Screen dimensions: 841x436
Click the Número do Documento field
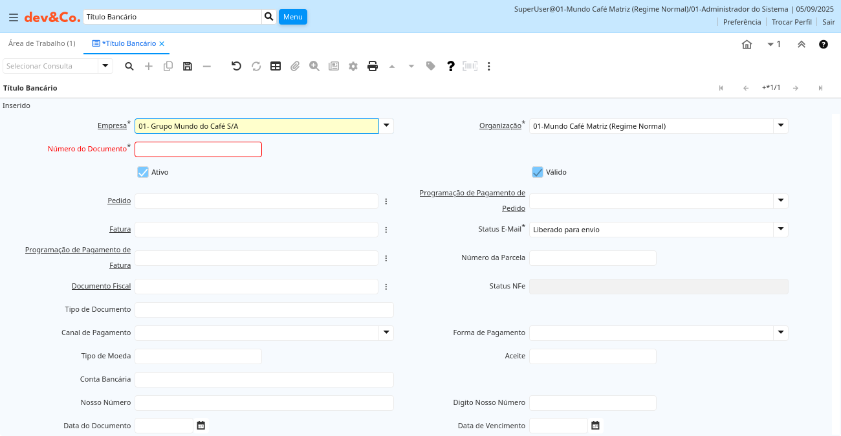(x=198, y=149)
